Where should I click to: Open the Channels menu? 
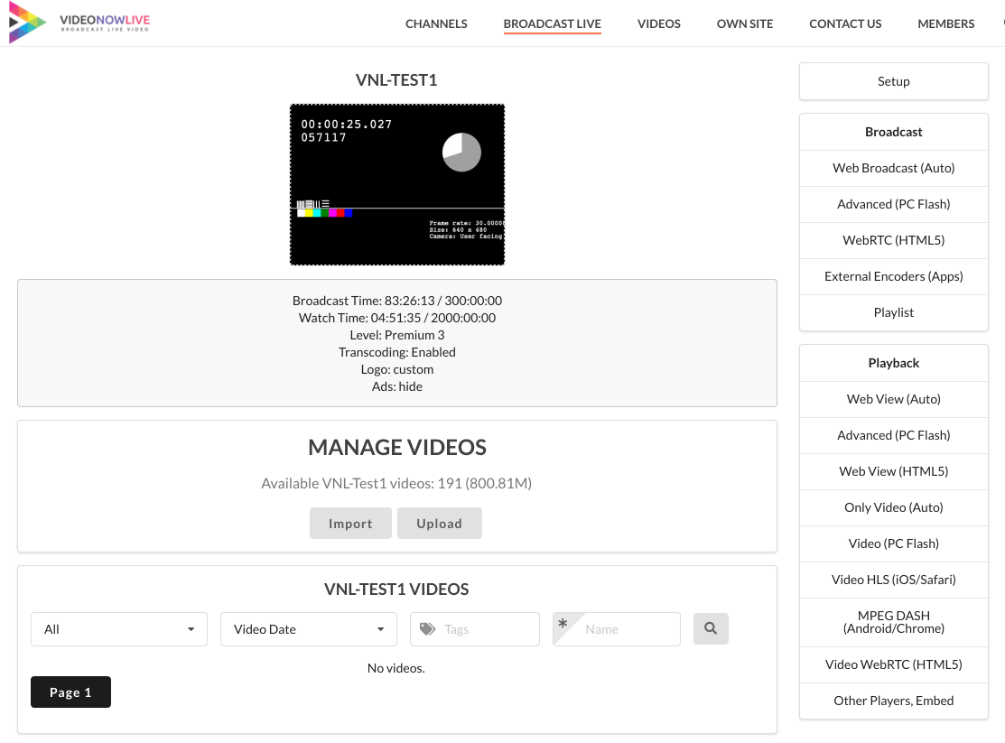[436, 23]
